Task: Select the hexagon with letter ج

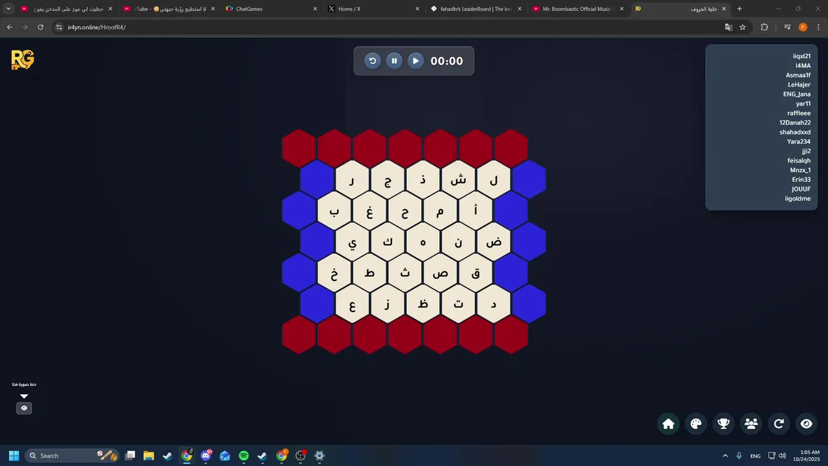Action: pyautogui.click(x=387, y=180)
